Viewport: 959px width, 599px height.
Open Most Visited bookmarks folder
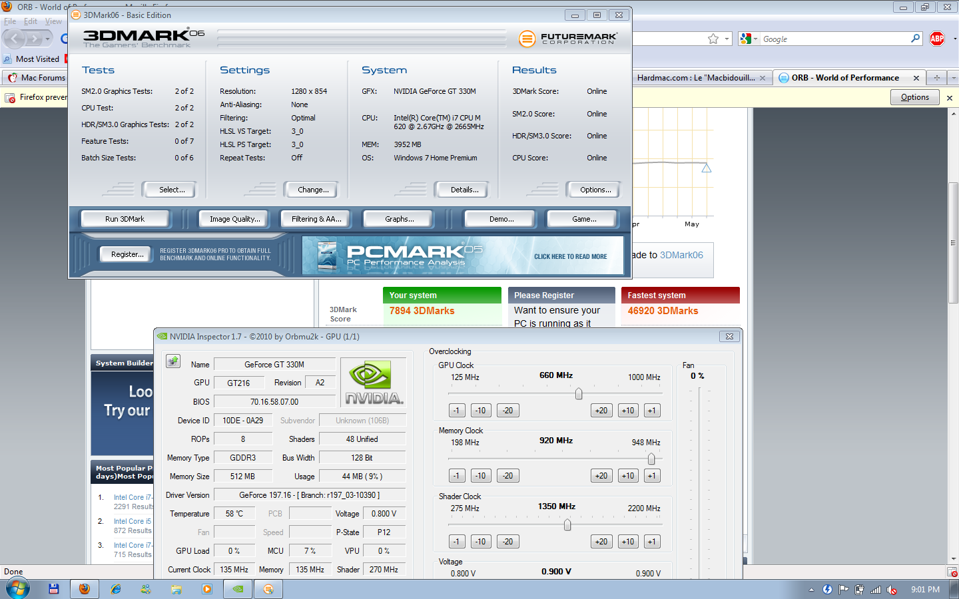click(x=31, y=59)
